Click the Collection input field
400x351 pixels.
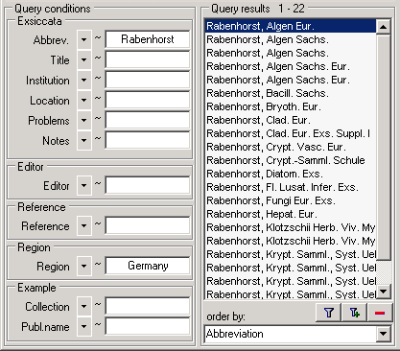pos(148,306)
